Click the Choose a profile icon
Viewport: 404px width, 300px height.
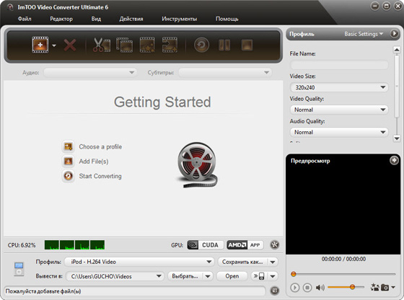point(69,146)
